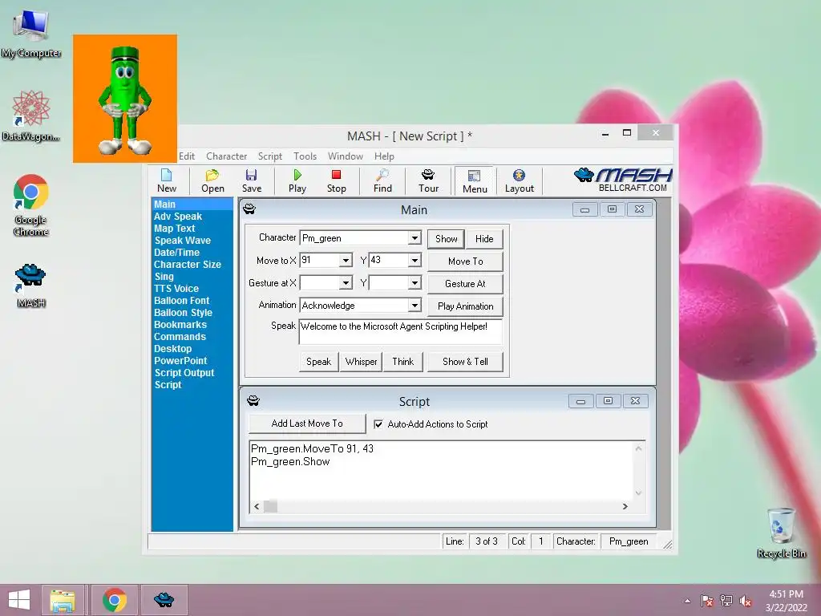This screenshot has height=616, width=821.
Task: Select Map Text in sidebar
Action: [x=174, y=229]
